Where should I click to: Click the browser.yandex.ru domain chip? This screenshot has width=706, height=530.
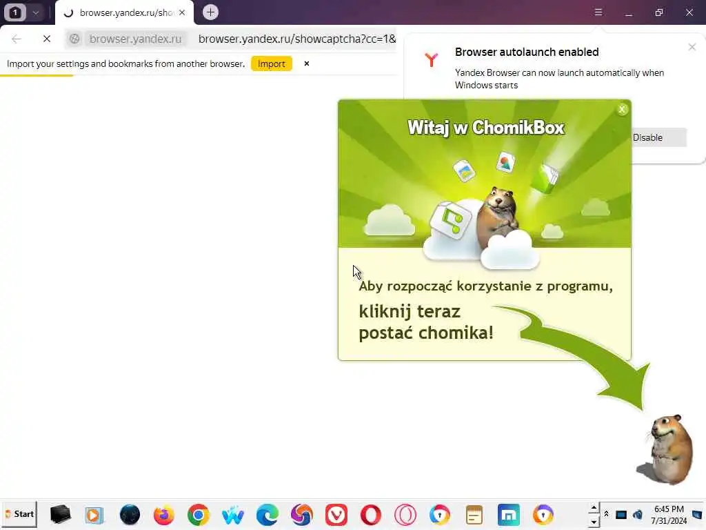pos(135,39)
